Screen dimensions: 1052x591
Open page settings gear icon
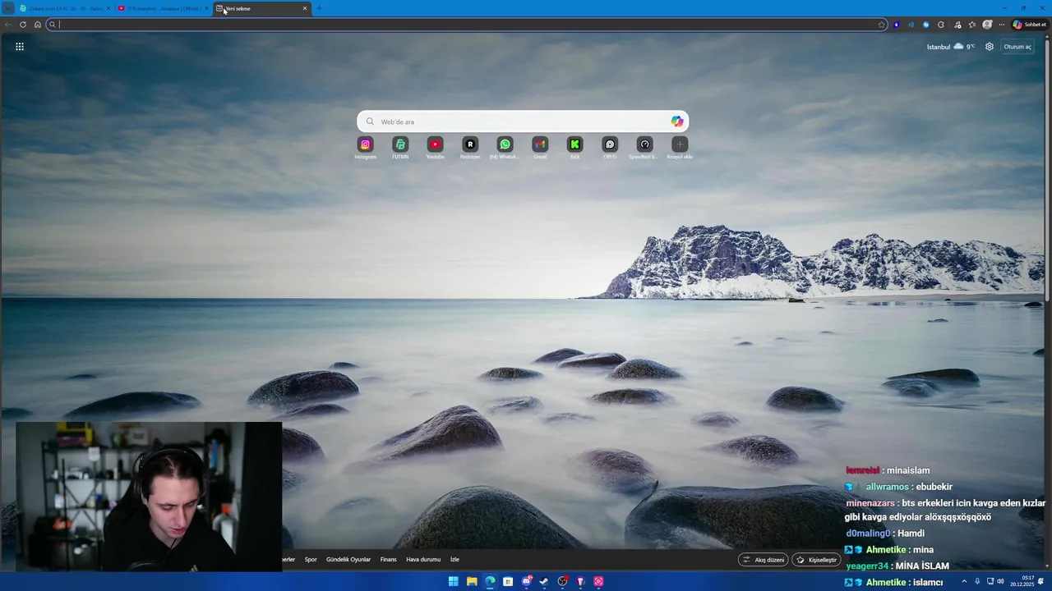[x=990, y=47]
